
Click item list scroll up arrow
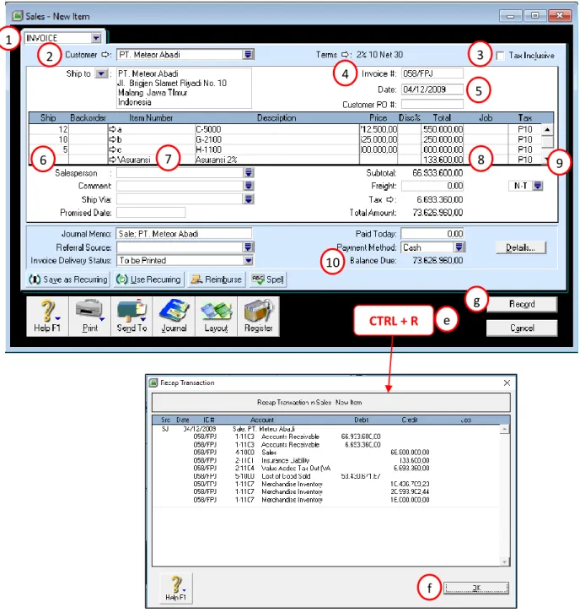[x=547, y=129]
